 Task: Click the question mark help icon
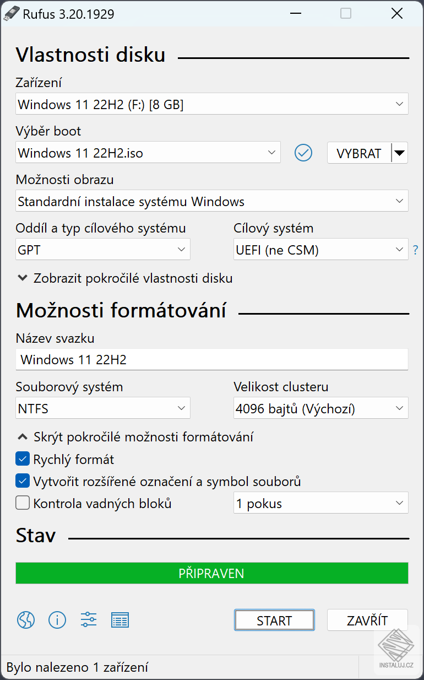click(416, 250)
